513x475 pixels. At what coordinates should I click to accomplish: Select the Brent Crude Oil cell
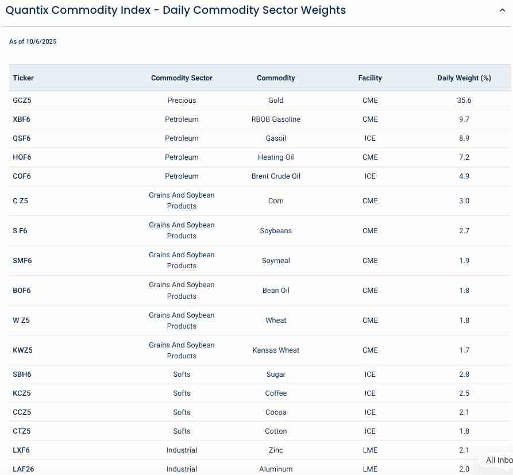[276, 176]
